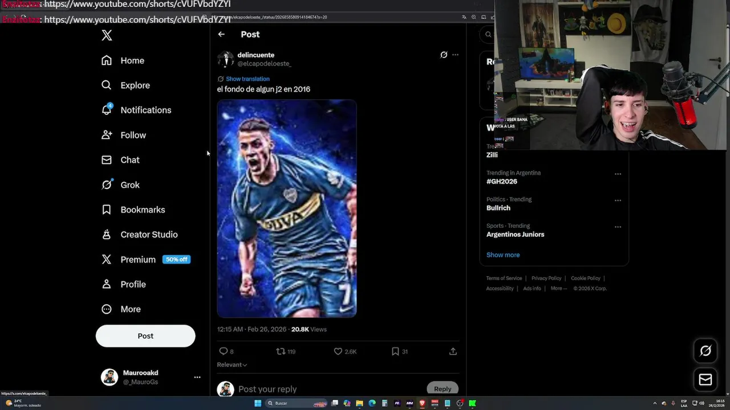This screenshot has width=730, height=410.
Task: Open the Cookie Policy link
Action: (x=586, y=278)
